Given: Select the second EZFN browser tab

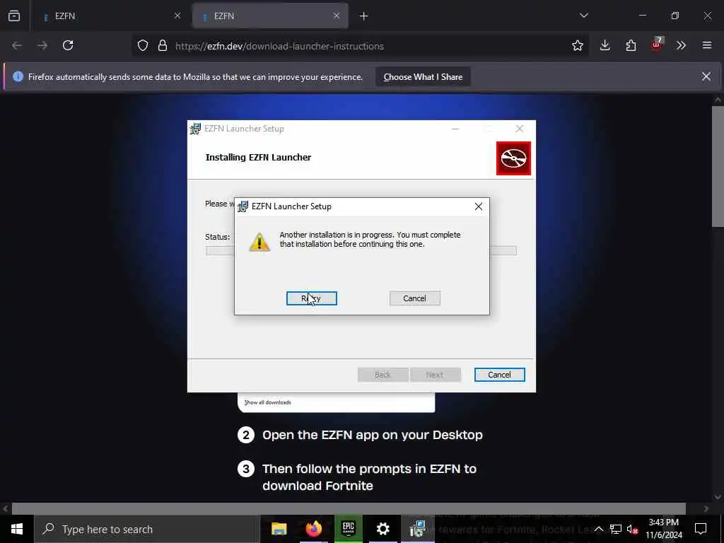Looking at the screenshot, I should coord(270,16).
